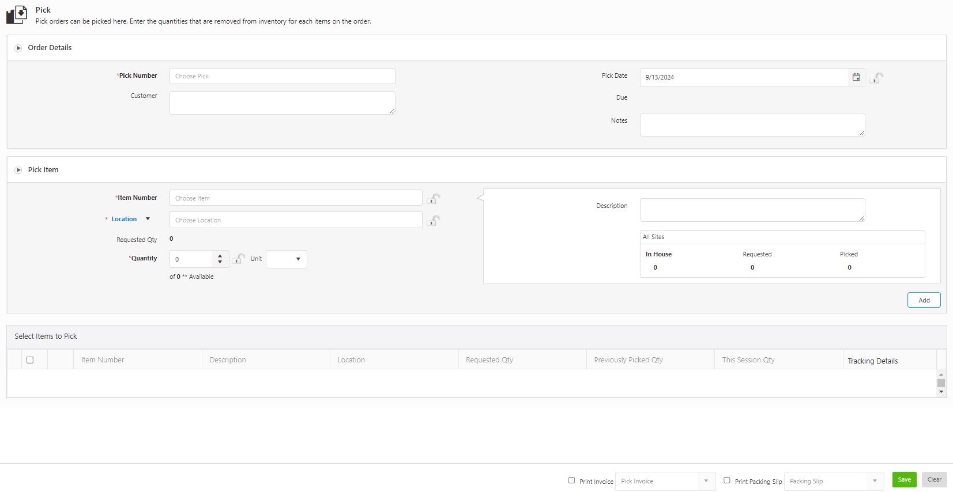Enable the Print Invoice checkbox

pyautogui.click(x=571, y=480)
